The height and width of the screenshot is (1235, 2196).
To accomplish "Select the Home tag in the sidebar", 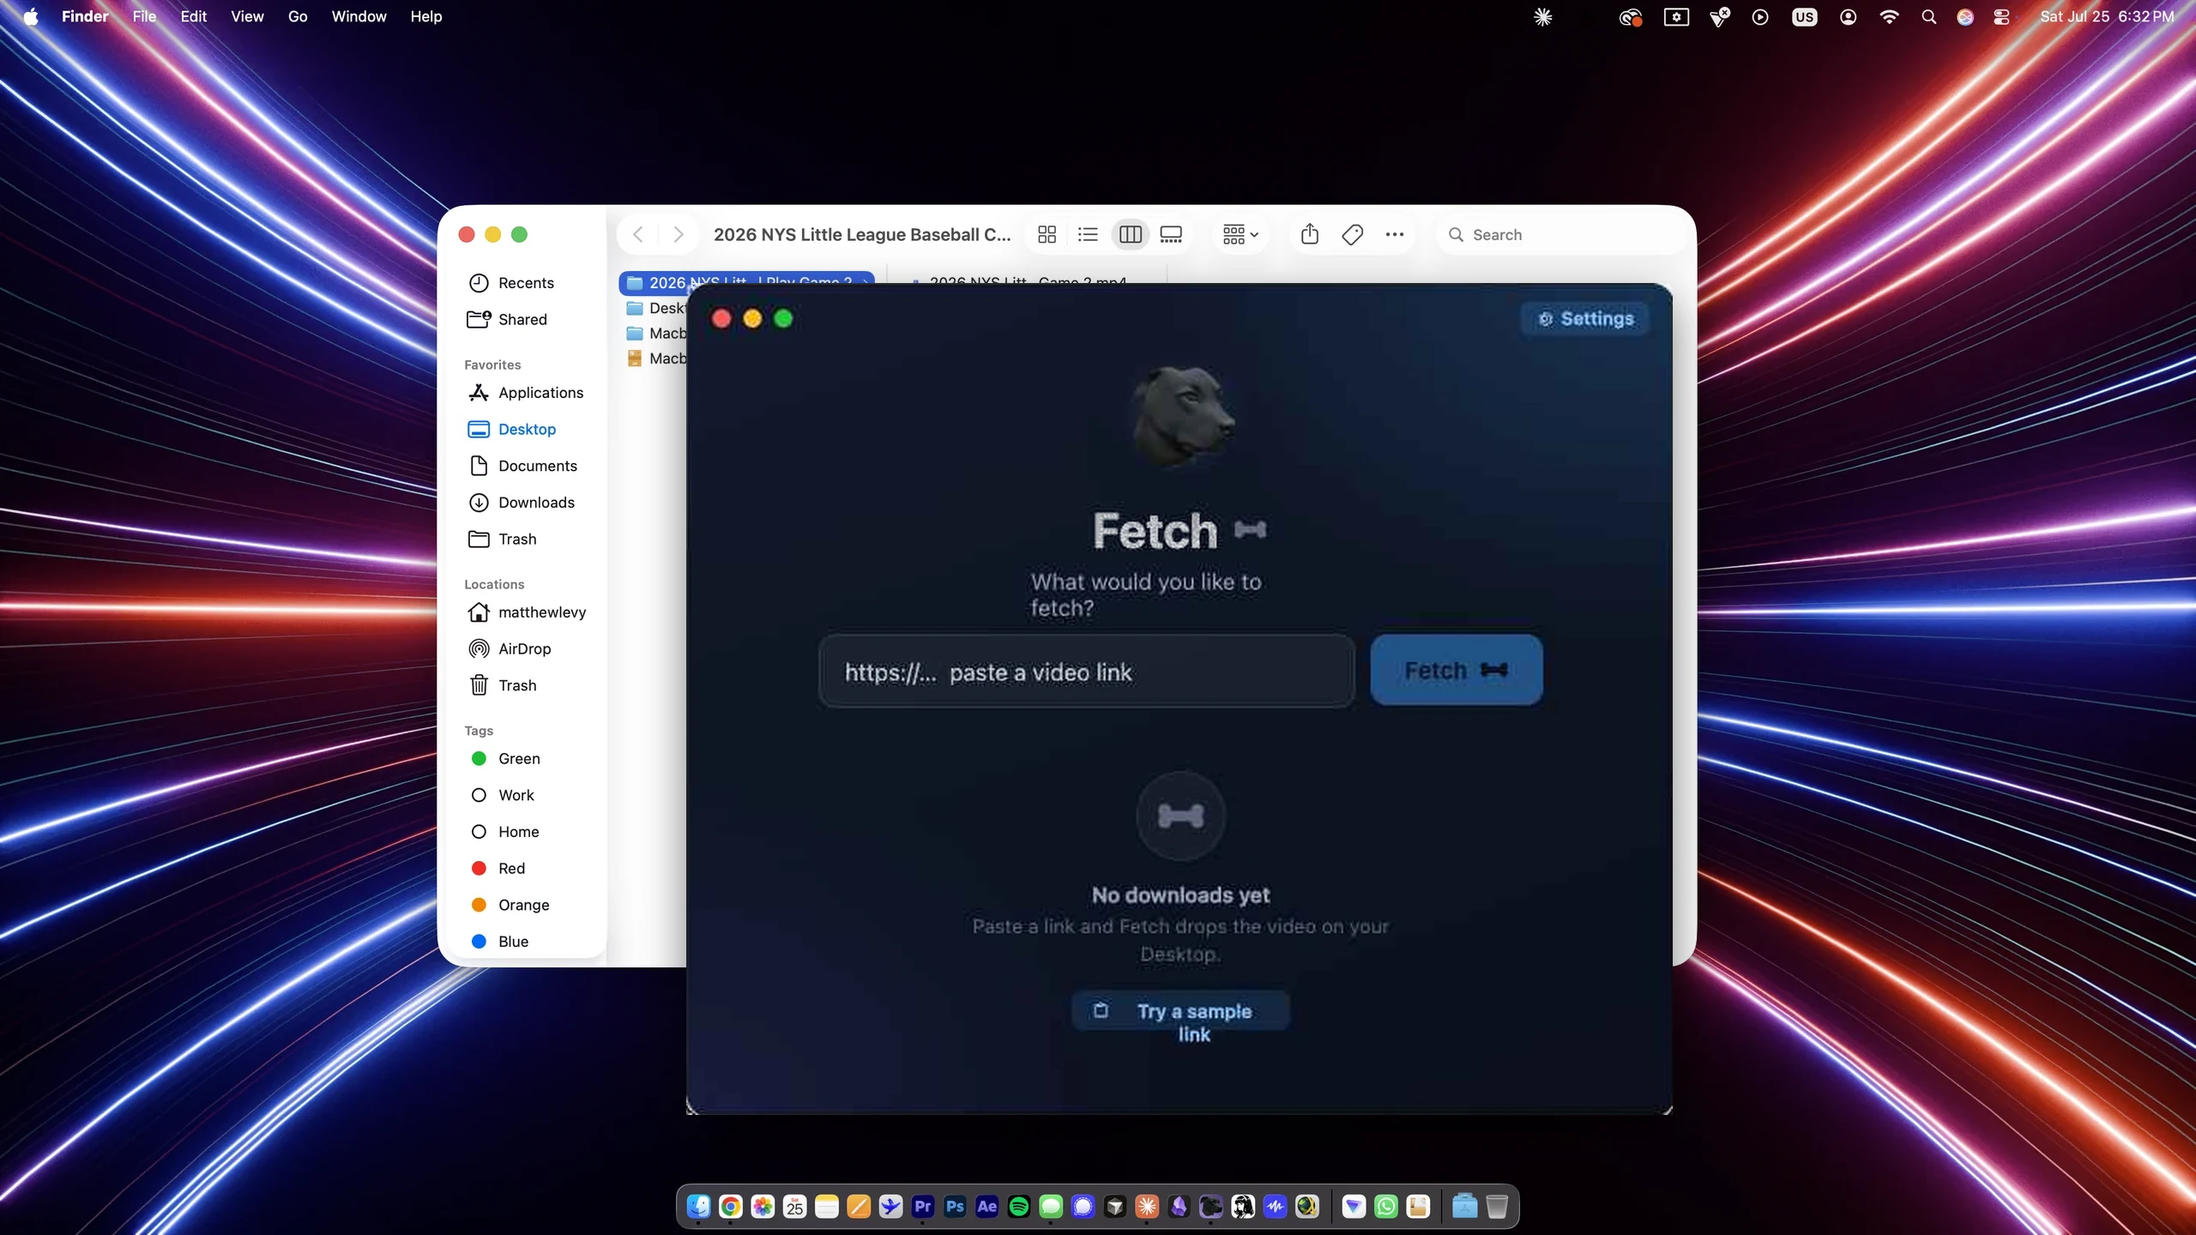I will (518, 832).
